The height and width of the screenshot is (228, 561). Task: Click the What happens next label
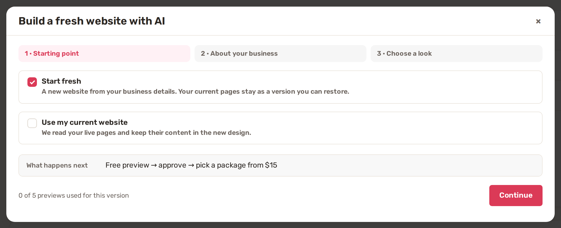point(57,165)
